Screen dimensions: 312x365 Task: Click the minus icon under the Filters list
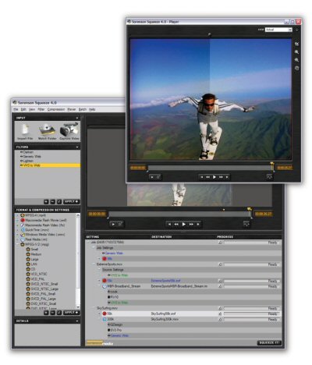coord(52,201)
